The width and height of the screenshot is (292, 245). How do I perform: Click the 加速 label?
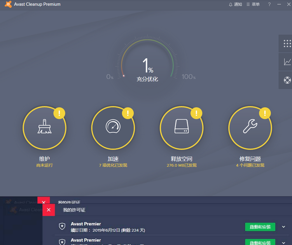pyautogui.click(x=113, y=159)
